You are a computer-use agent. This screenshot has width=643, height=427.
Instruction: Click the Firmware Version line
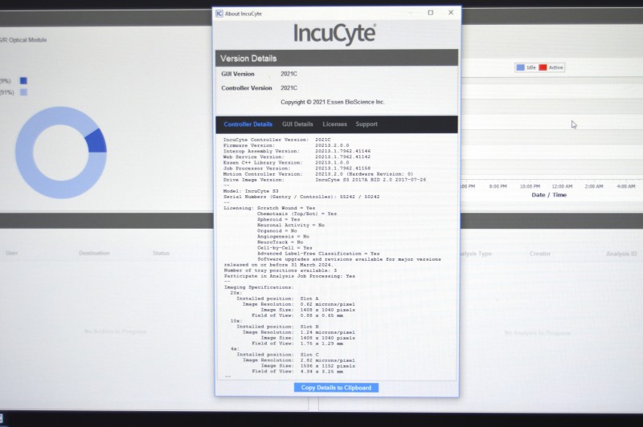pos(286,145)
